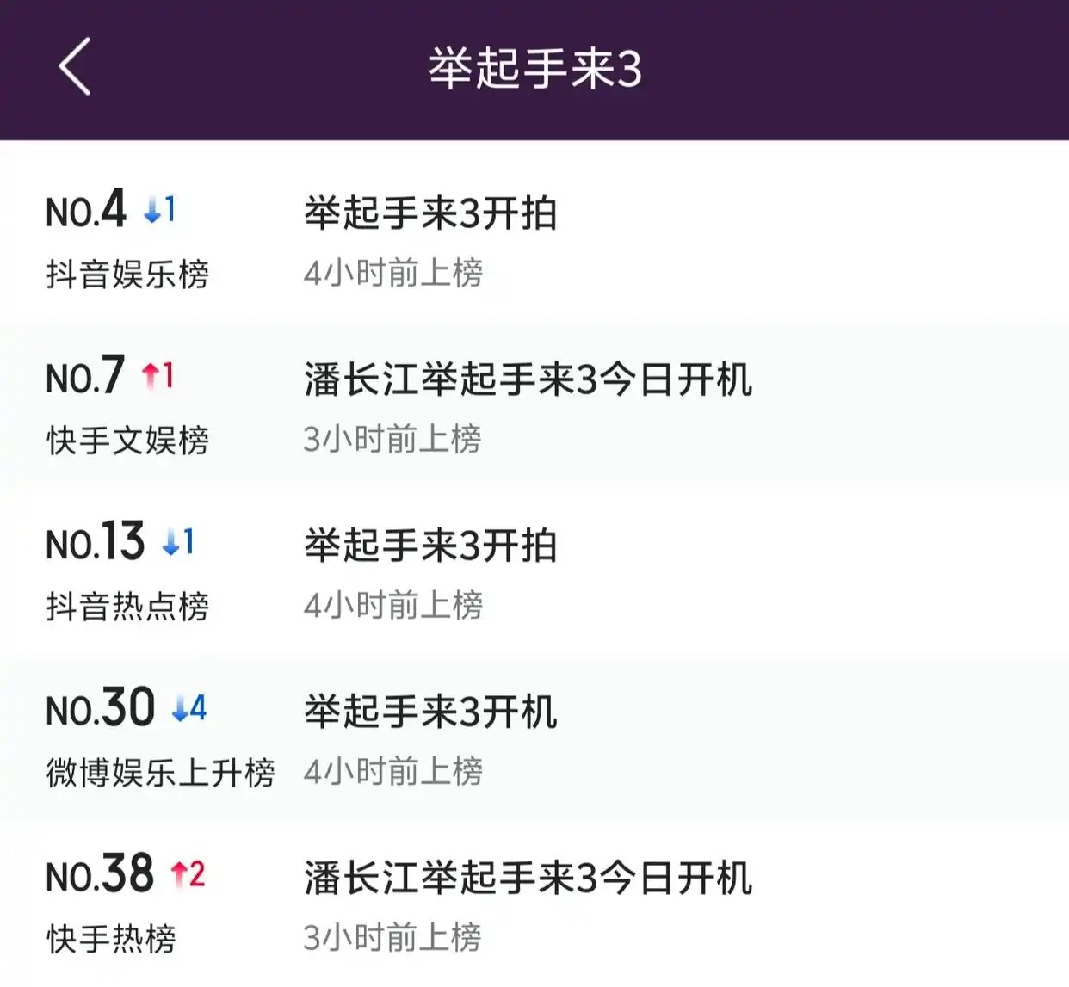Open 举起手来3开拍 in the NO.13 row

(x=430, y=545)
